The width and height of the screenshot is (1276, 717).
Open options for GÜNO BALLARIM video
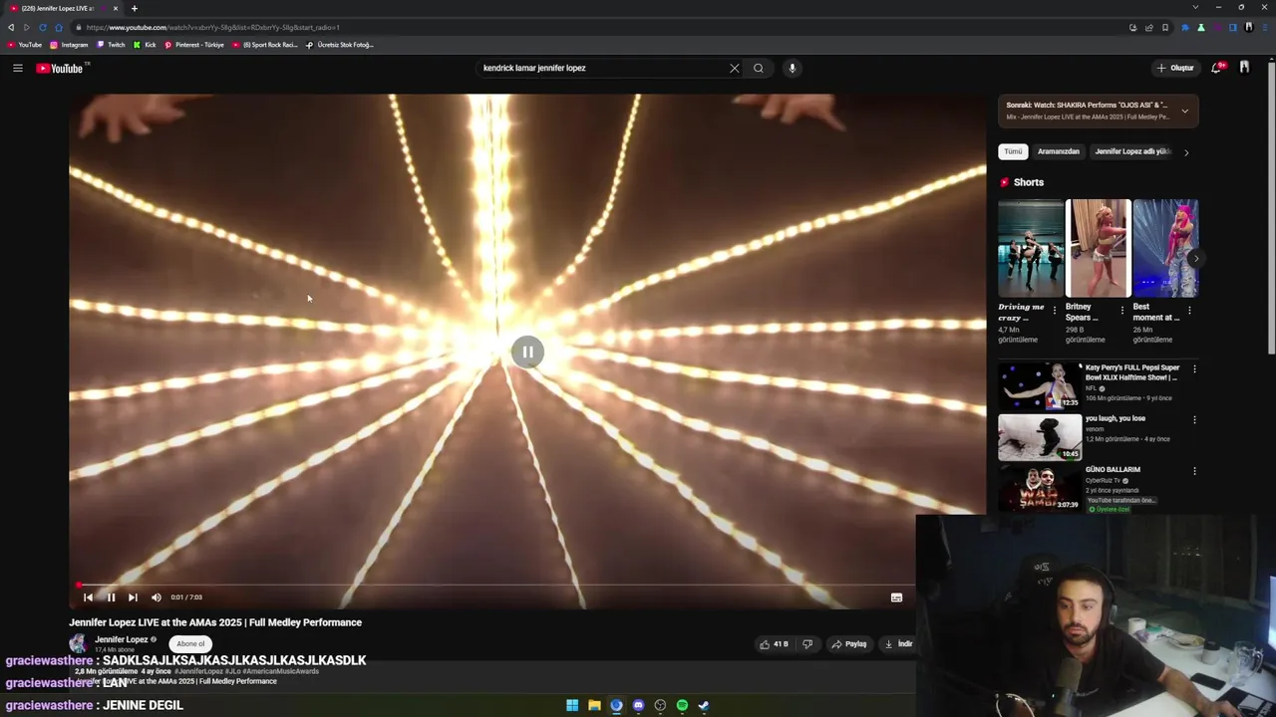click(1194, 471)
